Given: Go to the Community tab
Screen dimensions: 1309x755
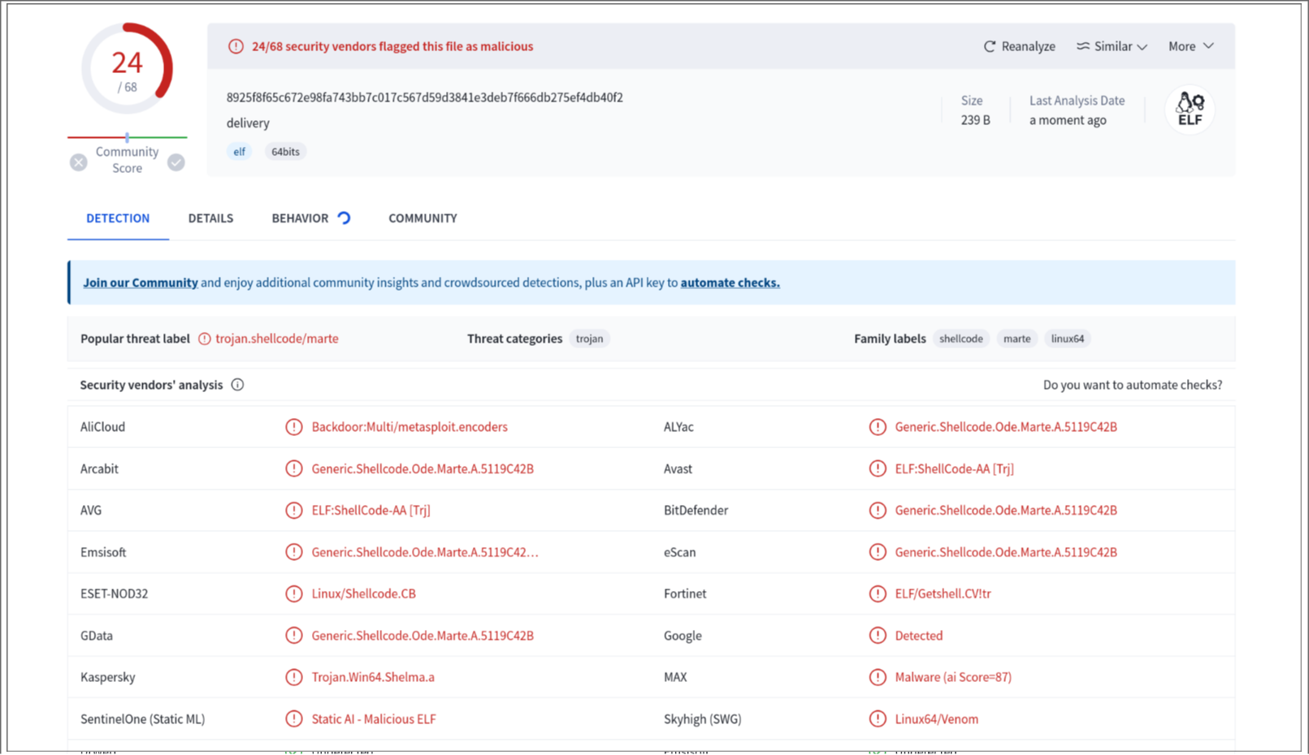Looking at the screenshot, I should click(423, 218).
